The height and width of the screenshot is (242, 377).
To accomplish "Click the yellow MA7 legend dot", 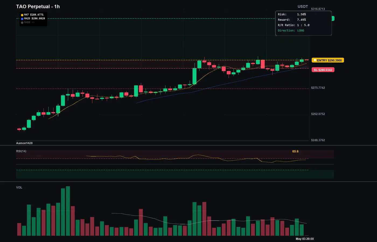I will click(x=22, y=15).
